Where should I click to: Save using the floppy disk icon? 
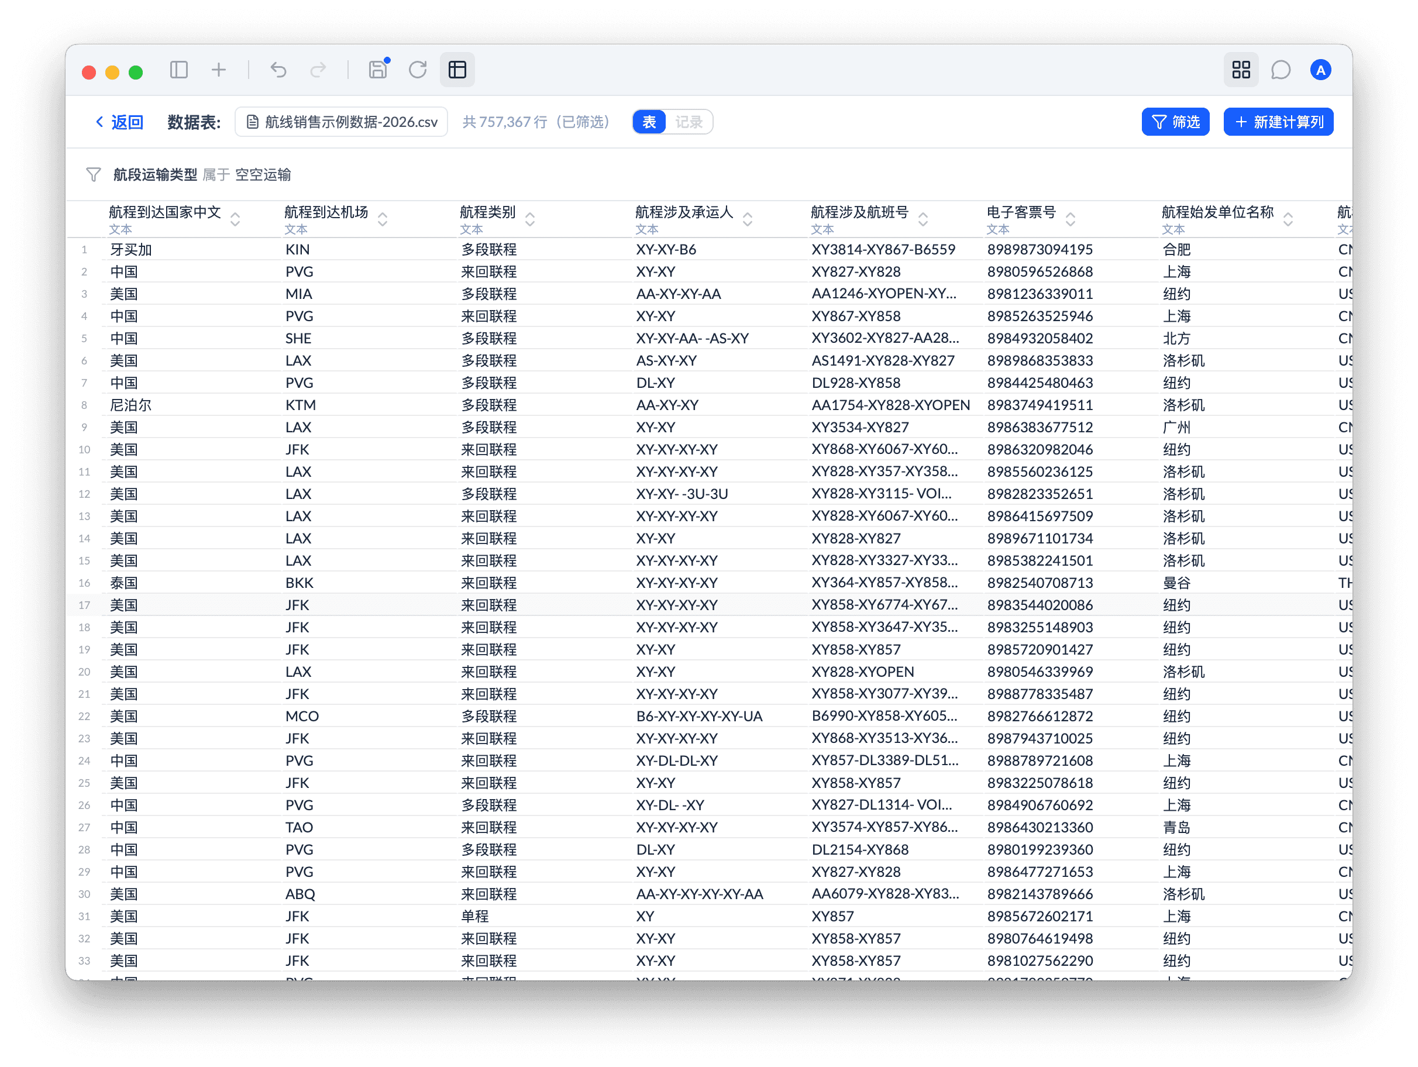coord(378,69)
